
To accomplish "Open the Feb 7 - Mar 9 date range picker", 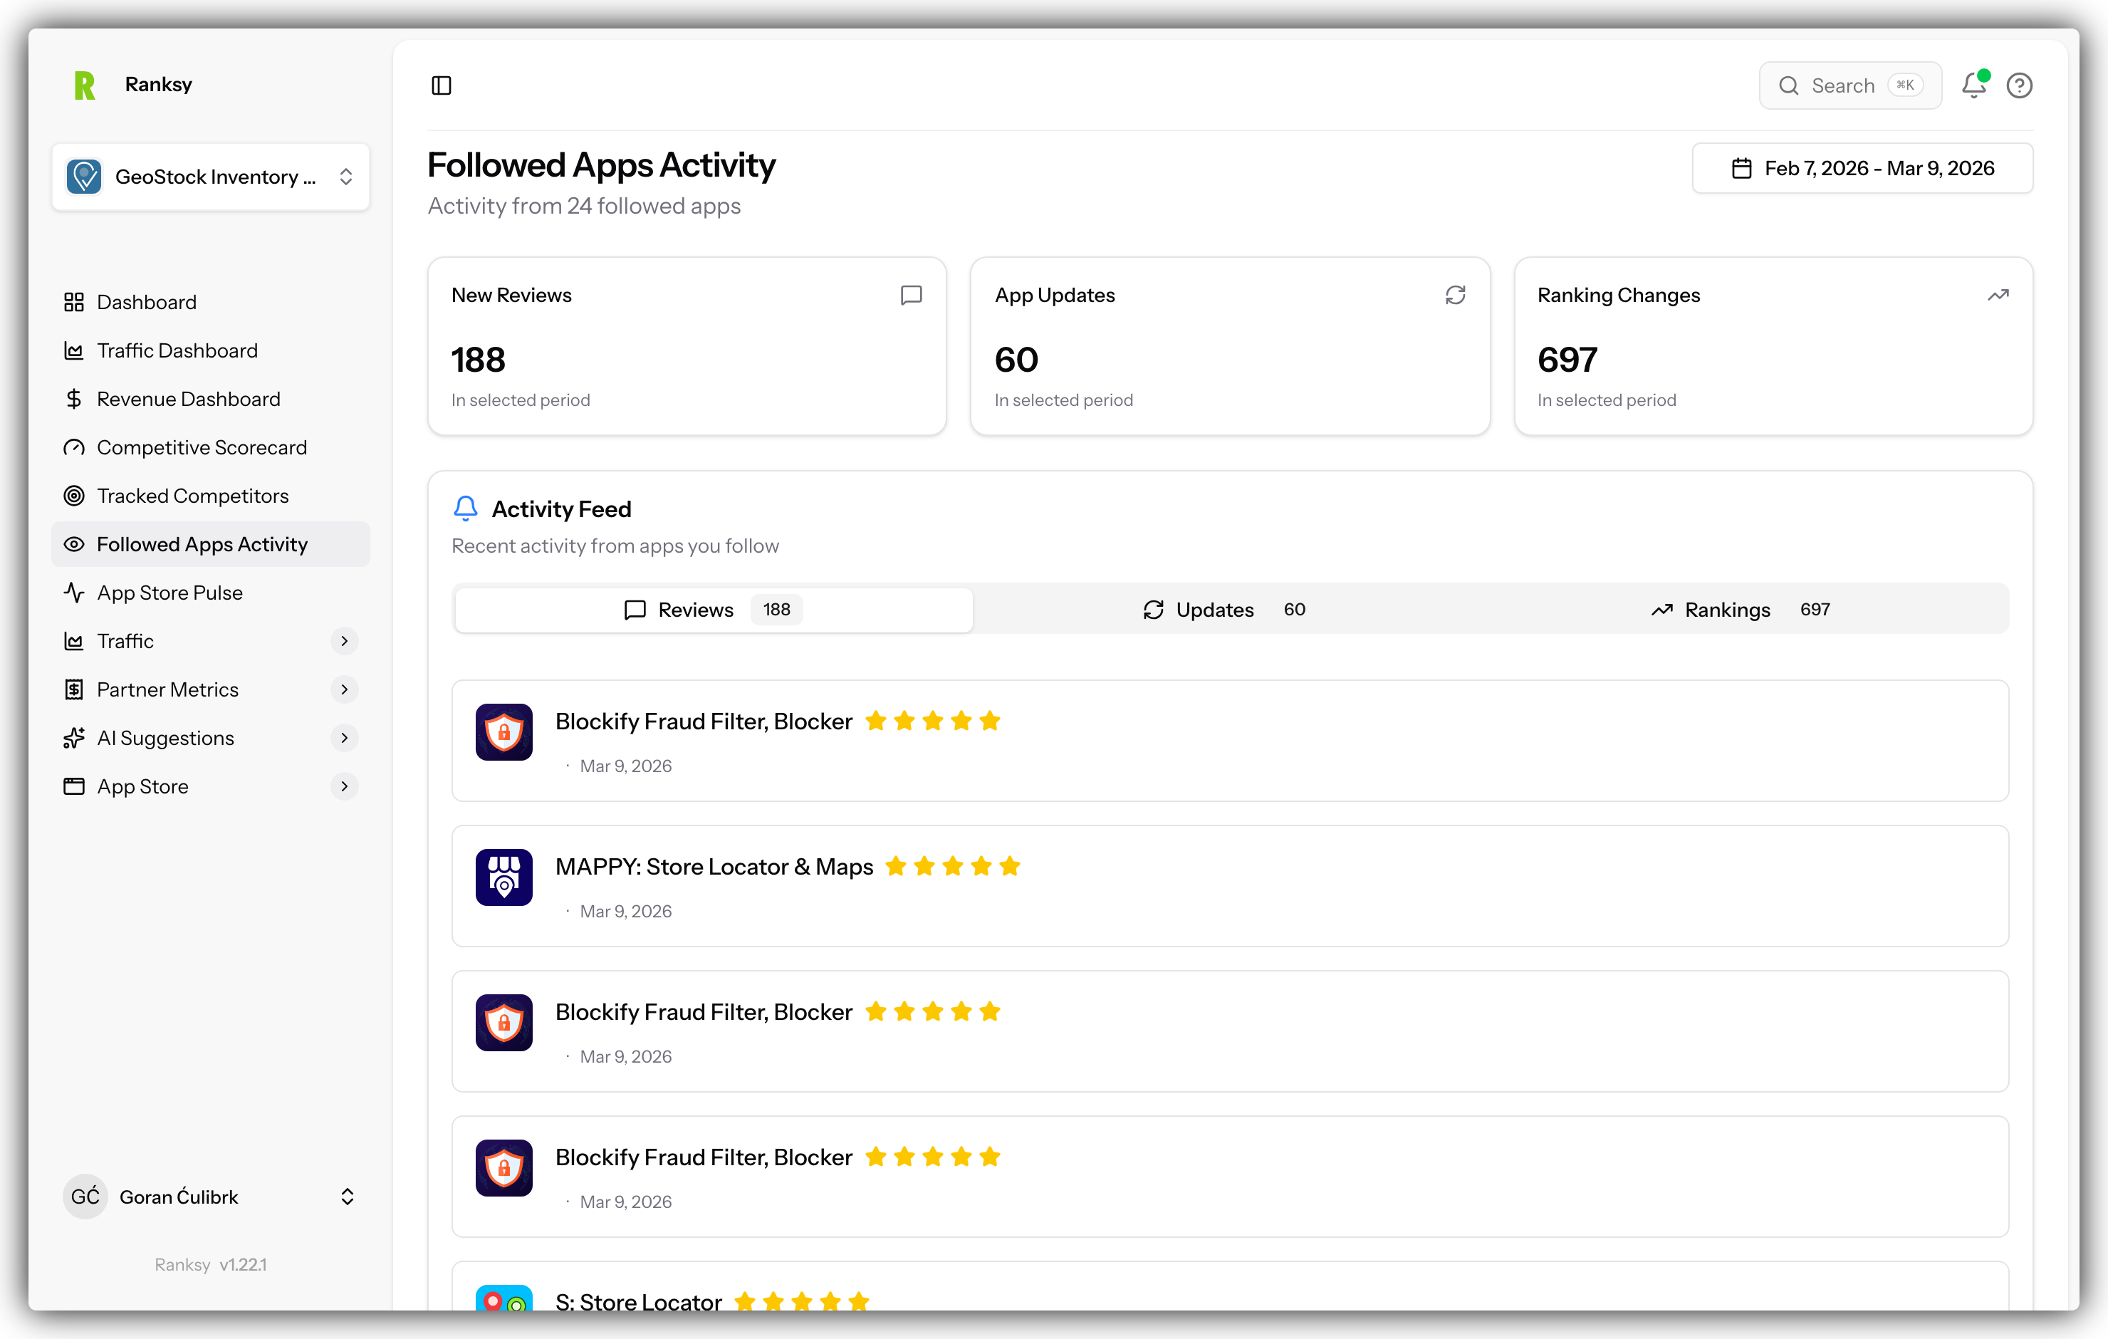I will pos(1862,168).
